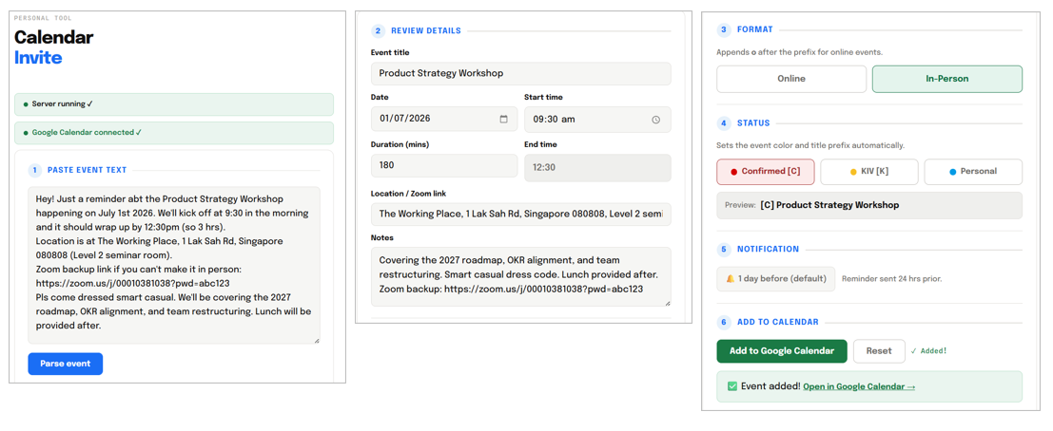Open the Open in Google Calendar link
This screenshot has width=1053, height=431.
point(859,386)
